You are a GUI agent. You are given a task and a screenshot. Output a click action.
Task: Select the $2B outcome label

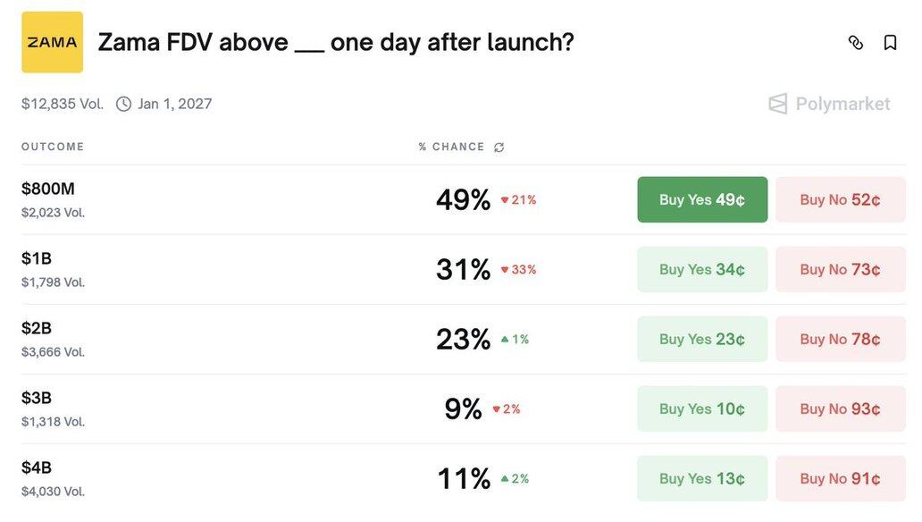tap(37, 329)
